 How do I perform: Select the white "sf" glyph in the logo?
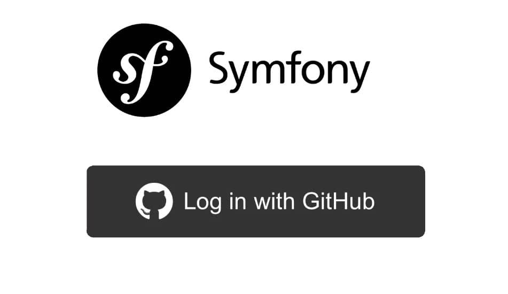pyautogui.click(x=142, y=72)
